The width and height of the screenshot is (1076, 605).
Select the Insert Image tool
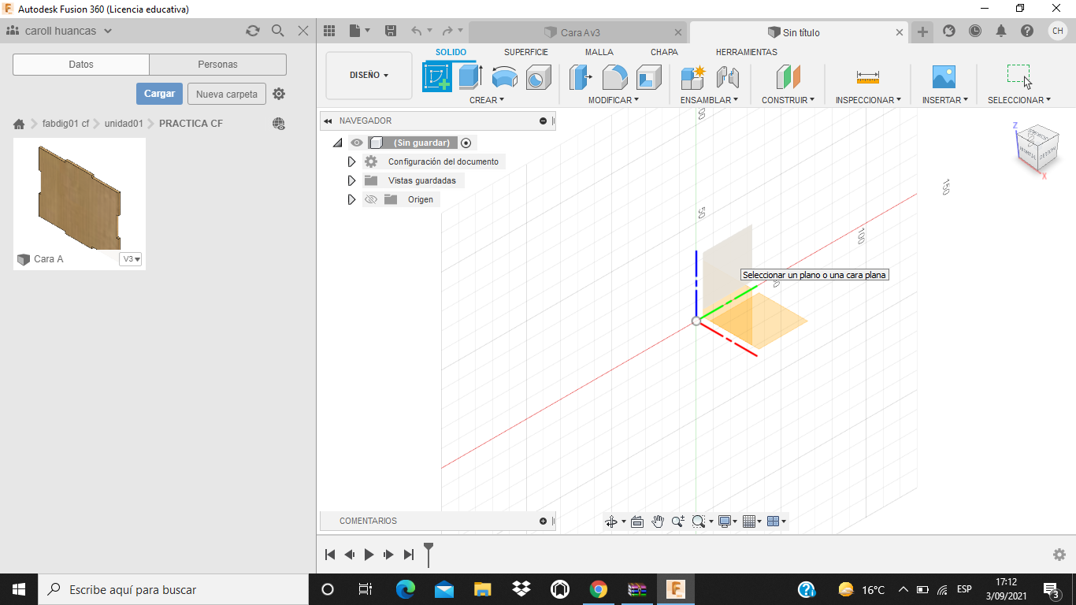tap(944, 77)
